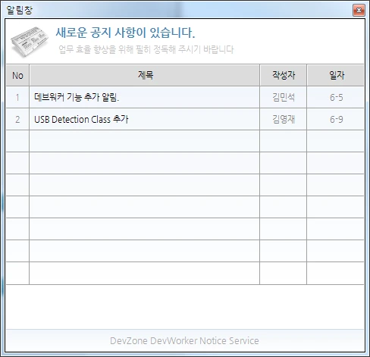
Task: Click the date 6-5 cell
Action: coord(336,97)
